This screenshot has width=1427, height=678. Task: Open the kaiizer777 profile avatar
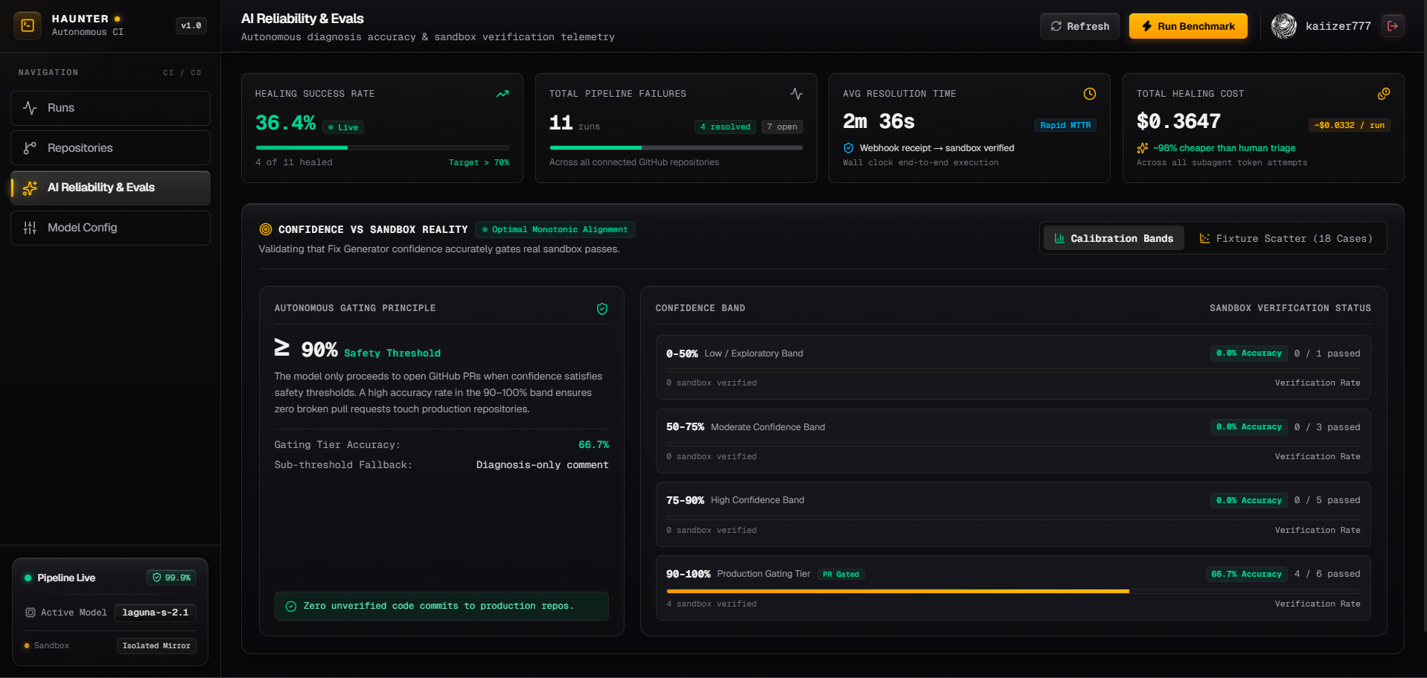pyautogui.click(x=1283, y=26)
